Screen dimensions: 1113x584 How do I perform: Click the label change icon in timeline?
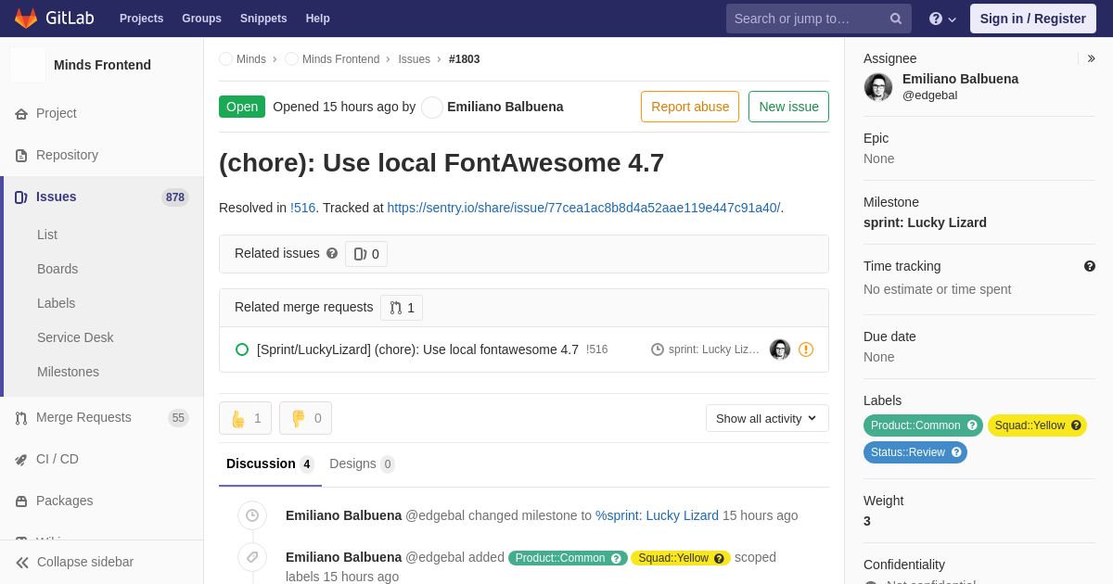tap(252, 557)
